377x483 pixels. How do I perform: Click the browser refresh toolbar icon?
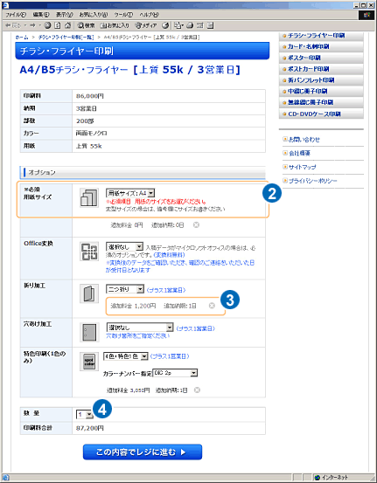[58, 25]
